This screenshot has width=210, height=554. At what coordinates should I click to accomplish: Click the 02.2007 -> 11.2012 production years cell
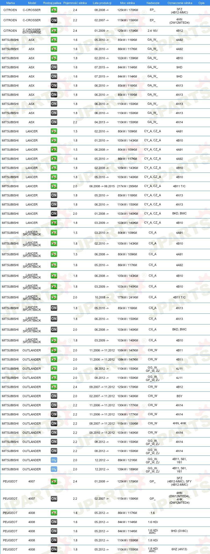(102, 396)
